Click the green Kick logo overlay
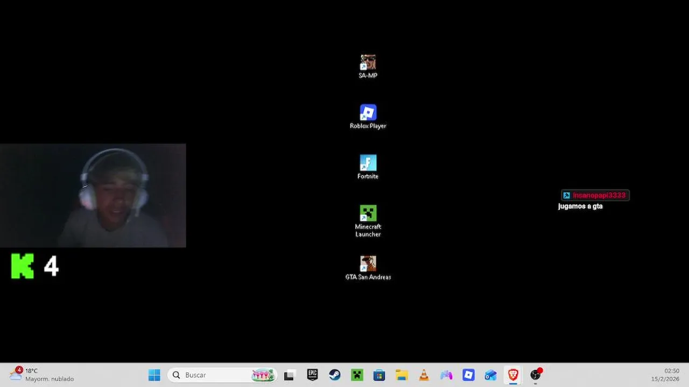 point(23,266)
